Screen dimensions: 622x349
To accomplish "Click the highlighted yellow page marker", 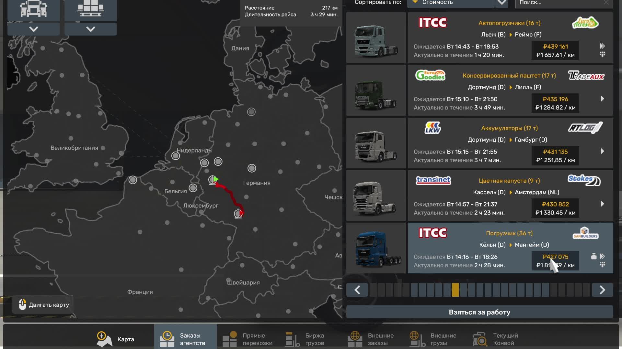I will coord(455,290).
